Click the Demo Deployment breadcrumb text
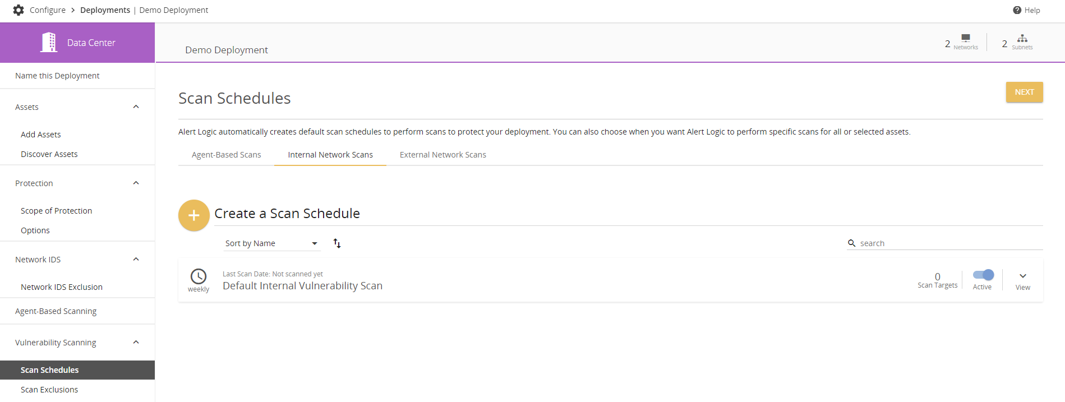 click(174, 10)
